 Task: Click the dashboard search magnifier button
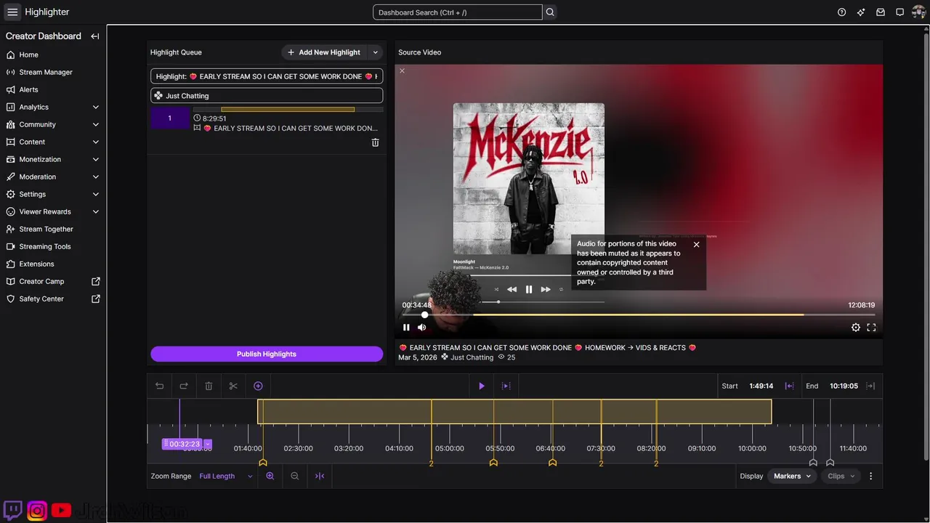click(x=550, y=12)
